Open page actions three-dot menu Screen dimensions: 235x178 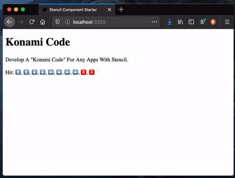(154, 22)
